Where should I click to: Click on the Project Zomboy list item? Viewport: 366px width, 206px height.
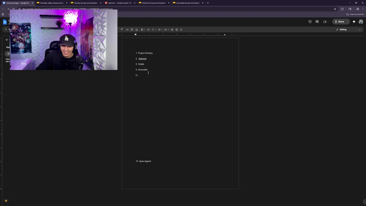point(145,53)
